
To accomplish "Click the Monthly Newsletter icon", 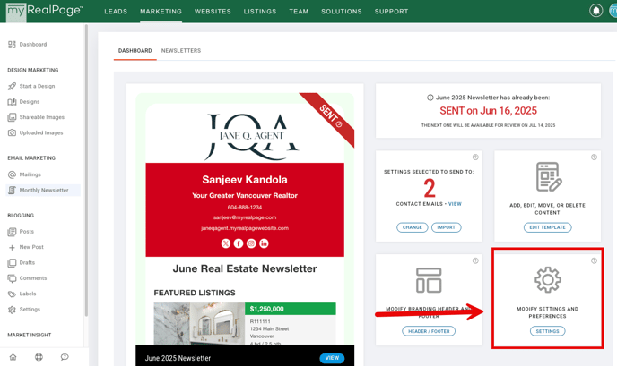I will point(12,190).
